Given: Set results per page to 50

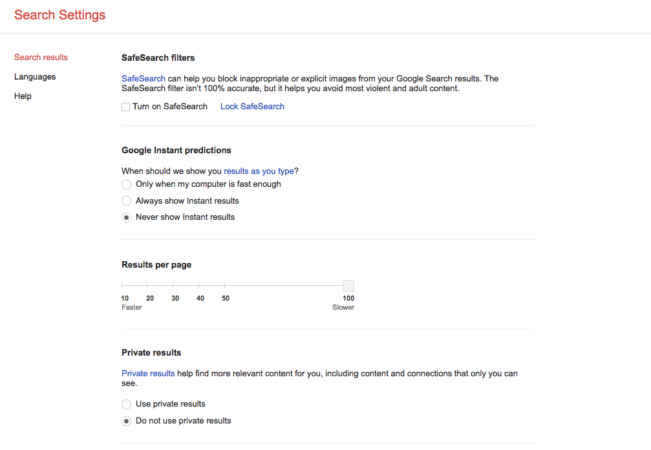Looking at the screenshot, I should [225, 284].
